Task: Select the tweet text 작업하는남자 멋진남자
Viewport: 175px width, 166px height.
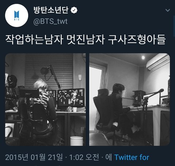Action: tap(55, 40)
